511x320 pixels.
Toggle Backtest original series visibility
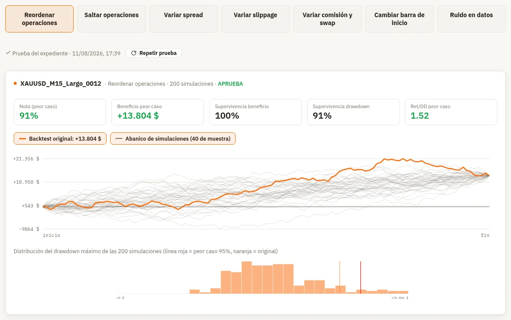click(x=60, y=138)
